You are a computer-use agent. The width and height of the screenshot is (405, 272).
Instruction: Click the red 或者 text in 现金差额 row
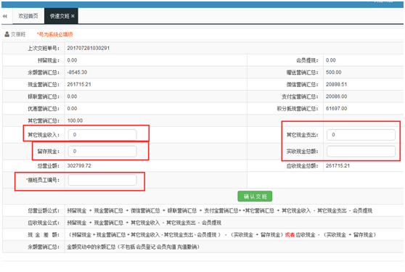pos(290,235)
